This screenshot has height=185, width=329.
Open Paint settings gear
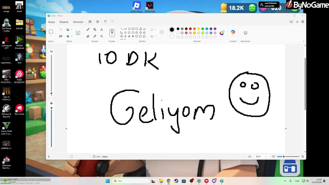click(303, 22)
